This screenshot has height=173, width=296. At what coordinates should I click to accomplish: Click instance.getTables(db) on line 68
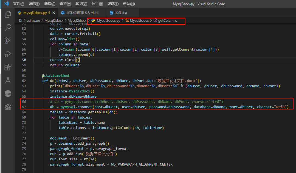point(92,112)
